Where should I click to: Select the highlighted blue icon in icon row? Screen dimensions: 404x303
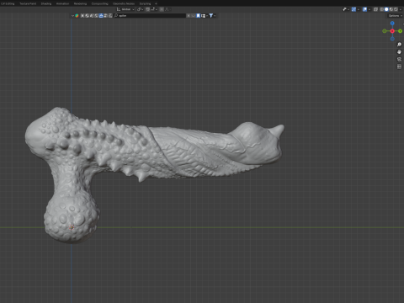[x=101, y=16]
